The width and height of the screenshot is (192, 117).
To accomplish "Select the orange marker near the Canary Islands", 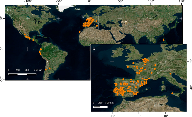I will (x=80, y=32).
